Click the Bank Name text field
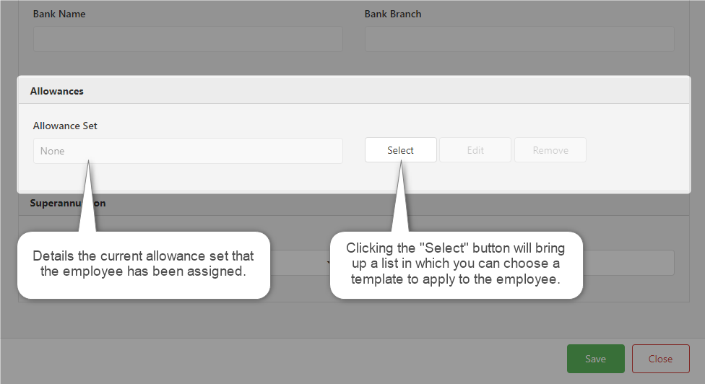The height and width of the screenshot is (384, 705). tap(188, 39)
